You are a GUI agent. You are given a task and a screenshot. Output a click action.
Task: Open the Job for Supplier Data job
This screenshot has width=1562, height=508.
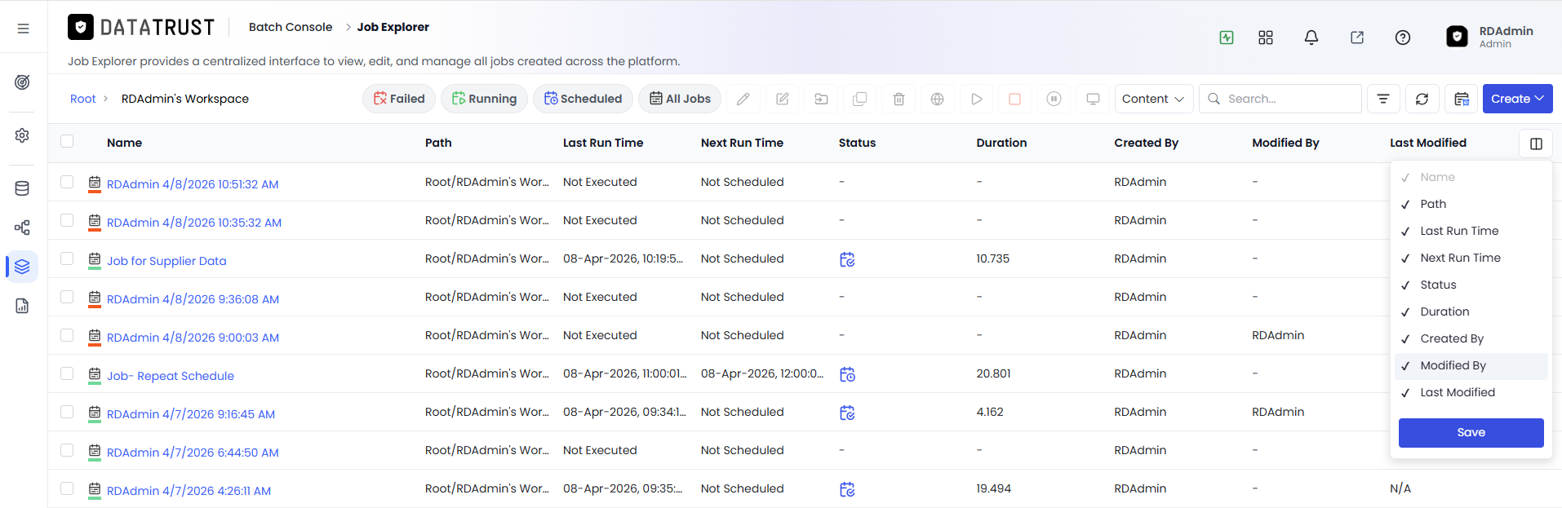pos(166,261)
